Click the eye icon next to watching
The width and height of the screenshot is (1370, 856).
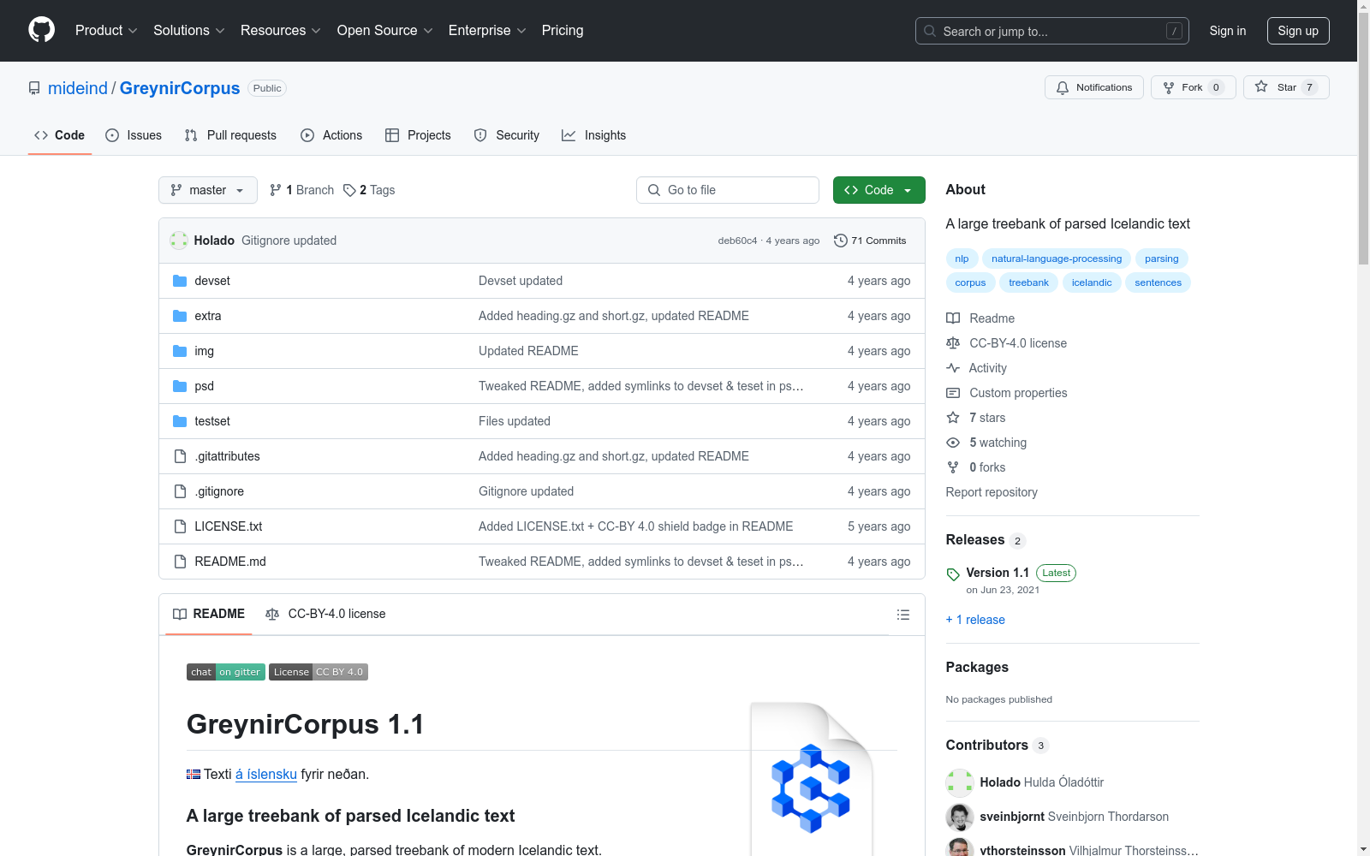(953, 443)
